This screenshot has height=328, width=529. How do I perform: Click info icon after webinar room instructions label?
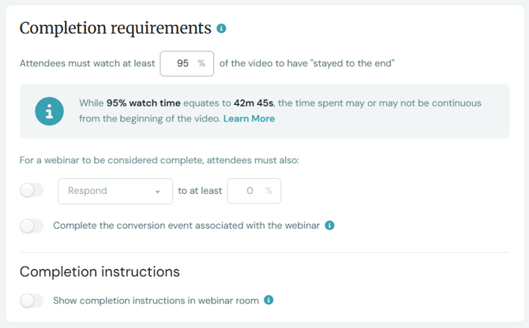pyautogui.click(x=268, y=300)
